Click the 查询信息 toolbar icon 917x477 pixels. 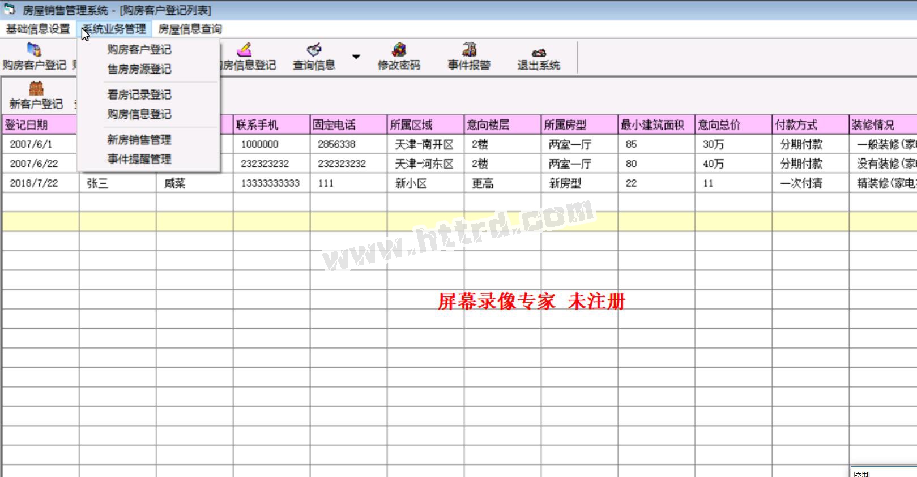[314, 50]
